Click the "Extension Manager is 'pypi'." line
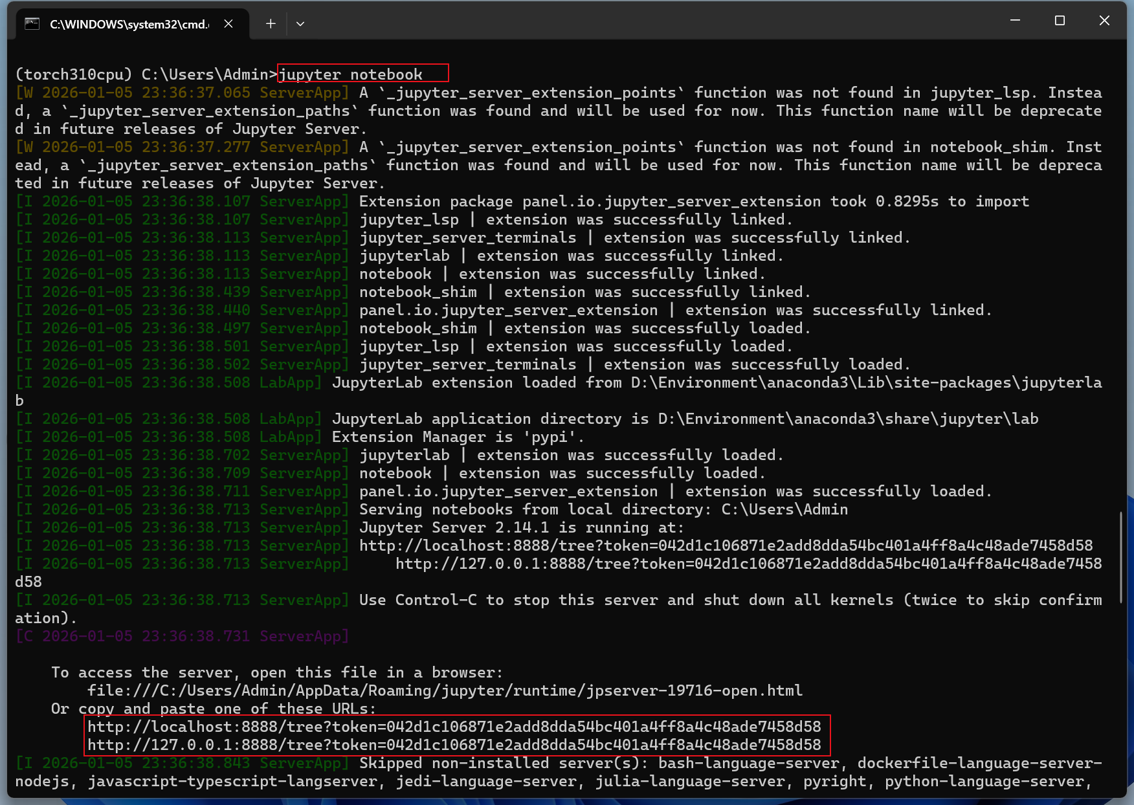Viewport: 1134px width, 805px height. (x=458, y=437)
